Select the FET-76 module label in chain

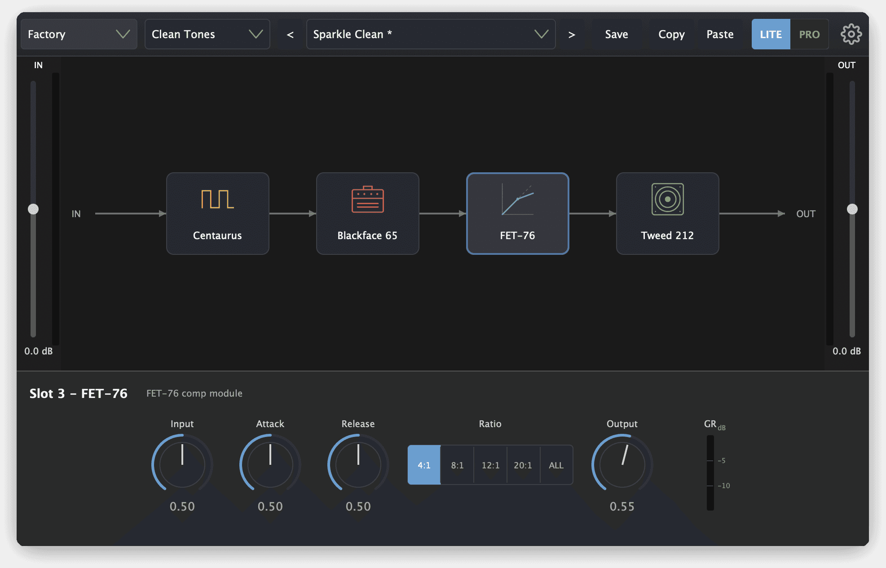click(517, 236)
